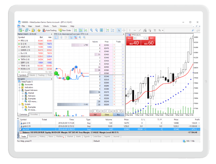Expand the Market node under Expert Advisors
The width and height of the screenshot is (216, 164).
[23, 93]
